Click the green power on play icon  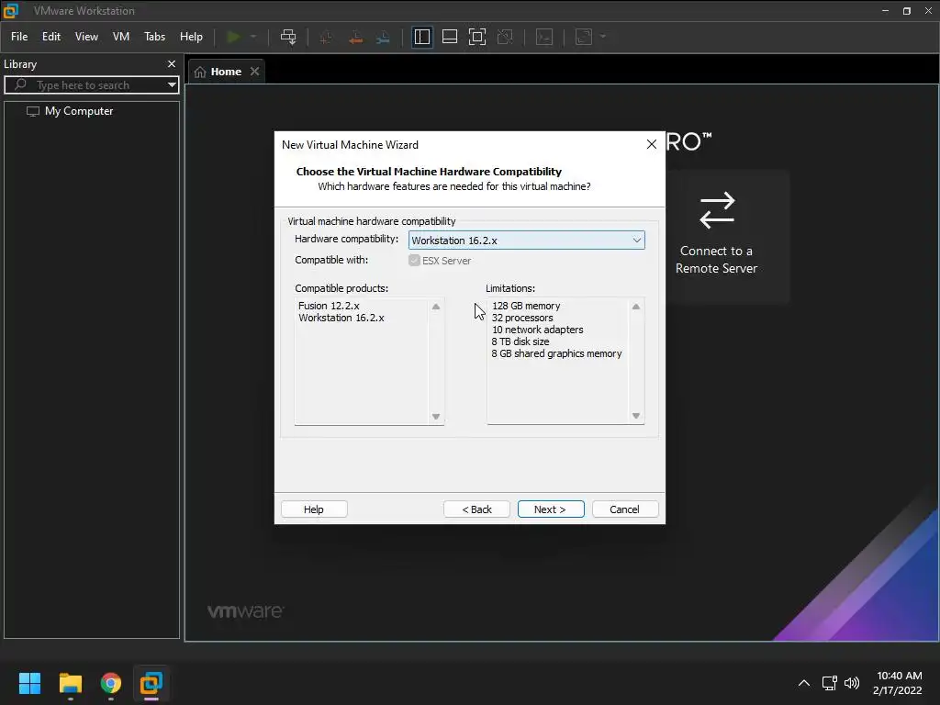click(233, 37)
